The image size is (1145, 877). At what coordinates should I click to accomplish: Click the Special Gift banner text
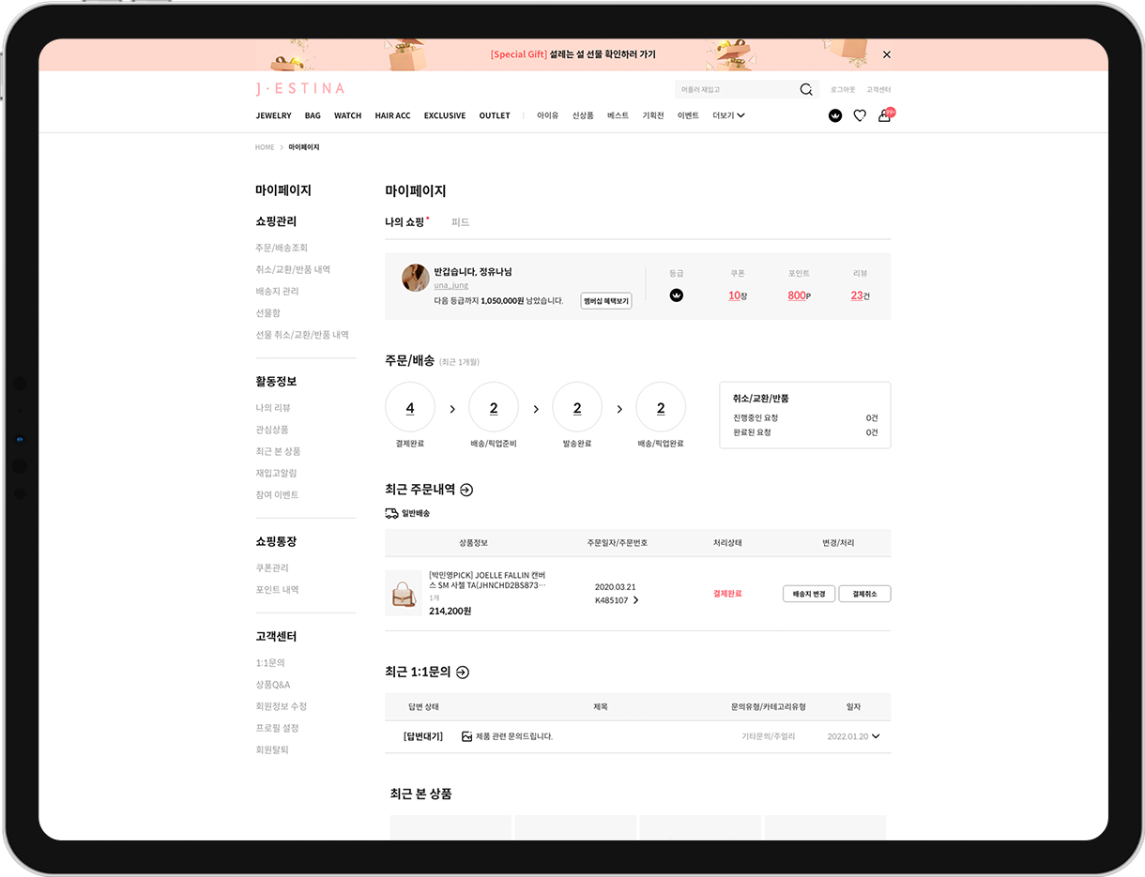click(572, 54)
